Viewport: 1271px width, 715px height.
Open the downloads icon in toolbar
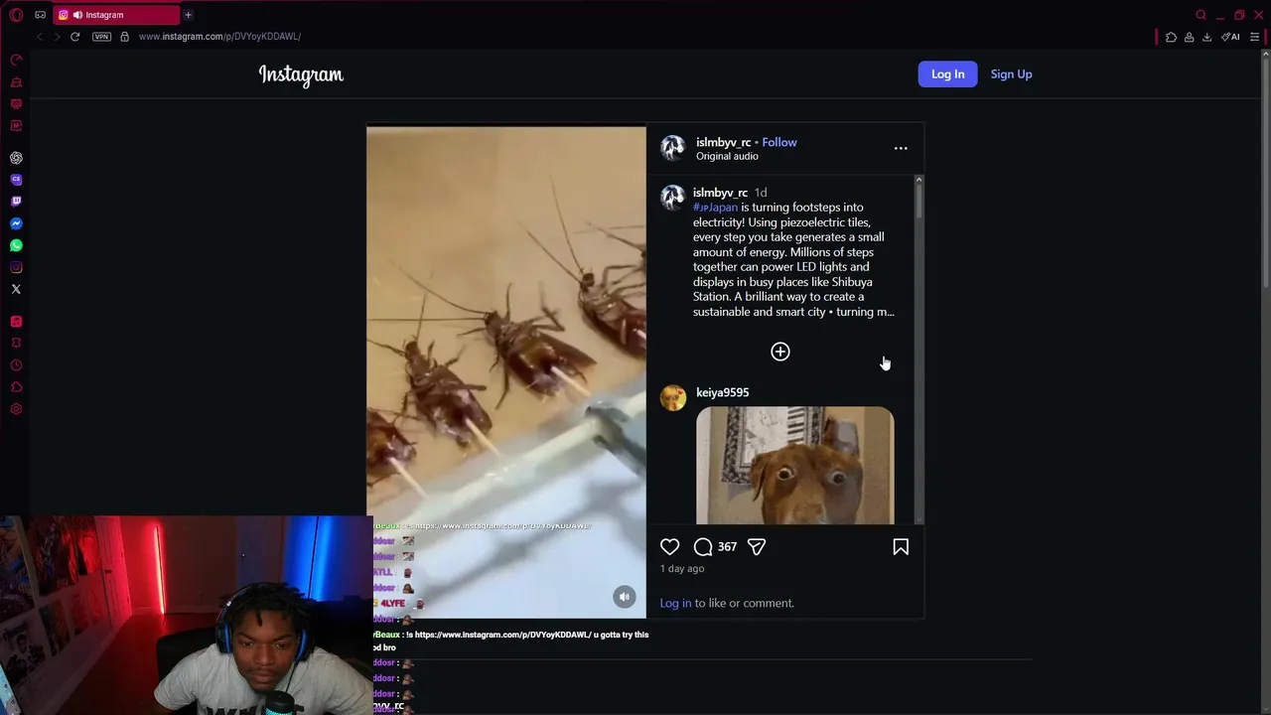coord(1206,37)
